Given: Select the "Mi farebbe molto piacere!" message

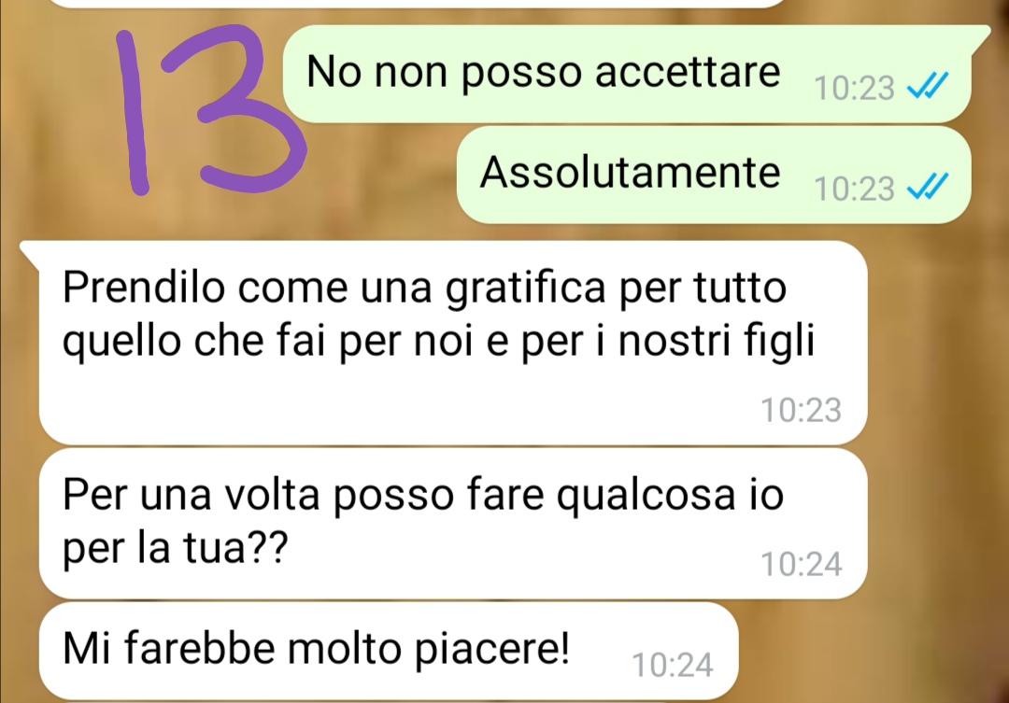Looking at the screenshot, I should click(x=316, y=648).
